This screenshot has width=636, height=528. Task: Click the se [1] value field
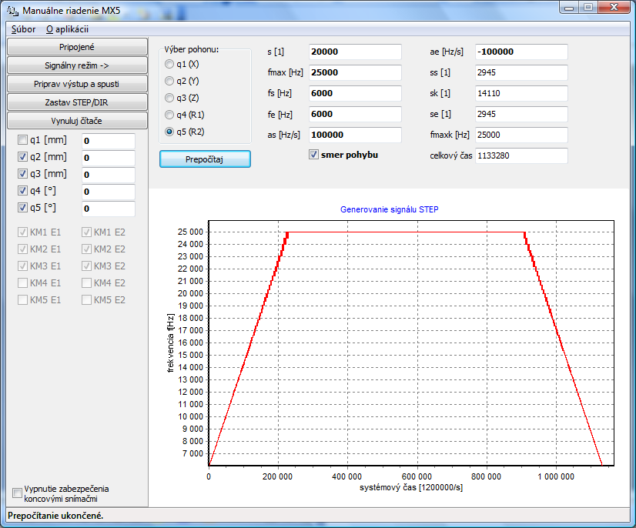[x=521, y=114]
